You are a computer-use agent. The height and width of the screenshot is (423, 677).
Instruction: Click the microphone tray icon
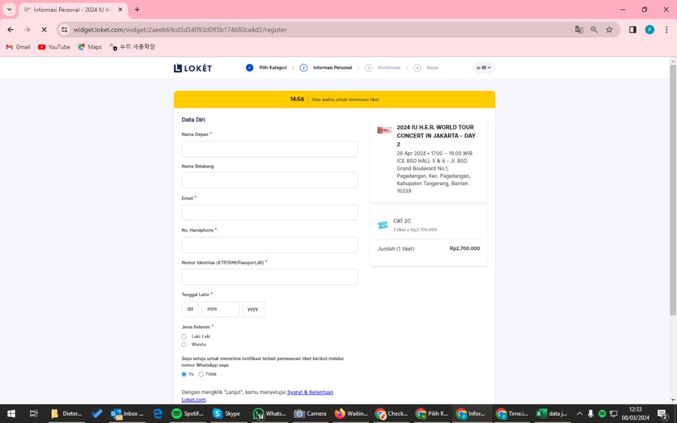coord(590,413)
